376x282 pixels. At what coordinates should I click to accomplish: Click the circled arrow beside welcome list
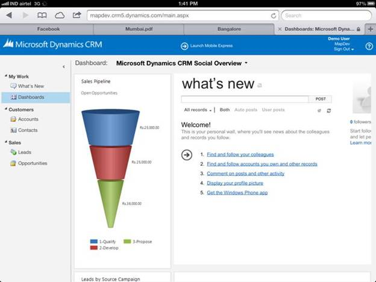click(x=187, y=155)
